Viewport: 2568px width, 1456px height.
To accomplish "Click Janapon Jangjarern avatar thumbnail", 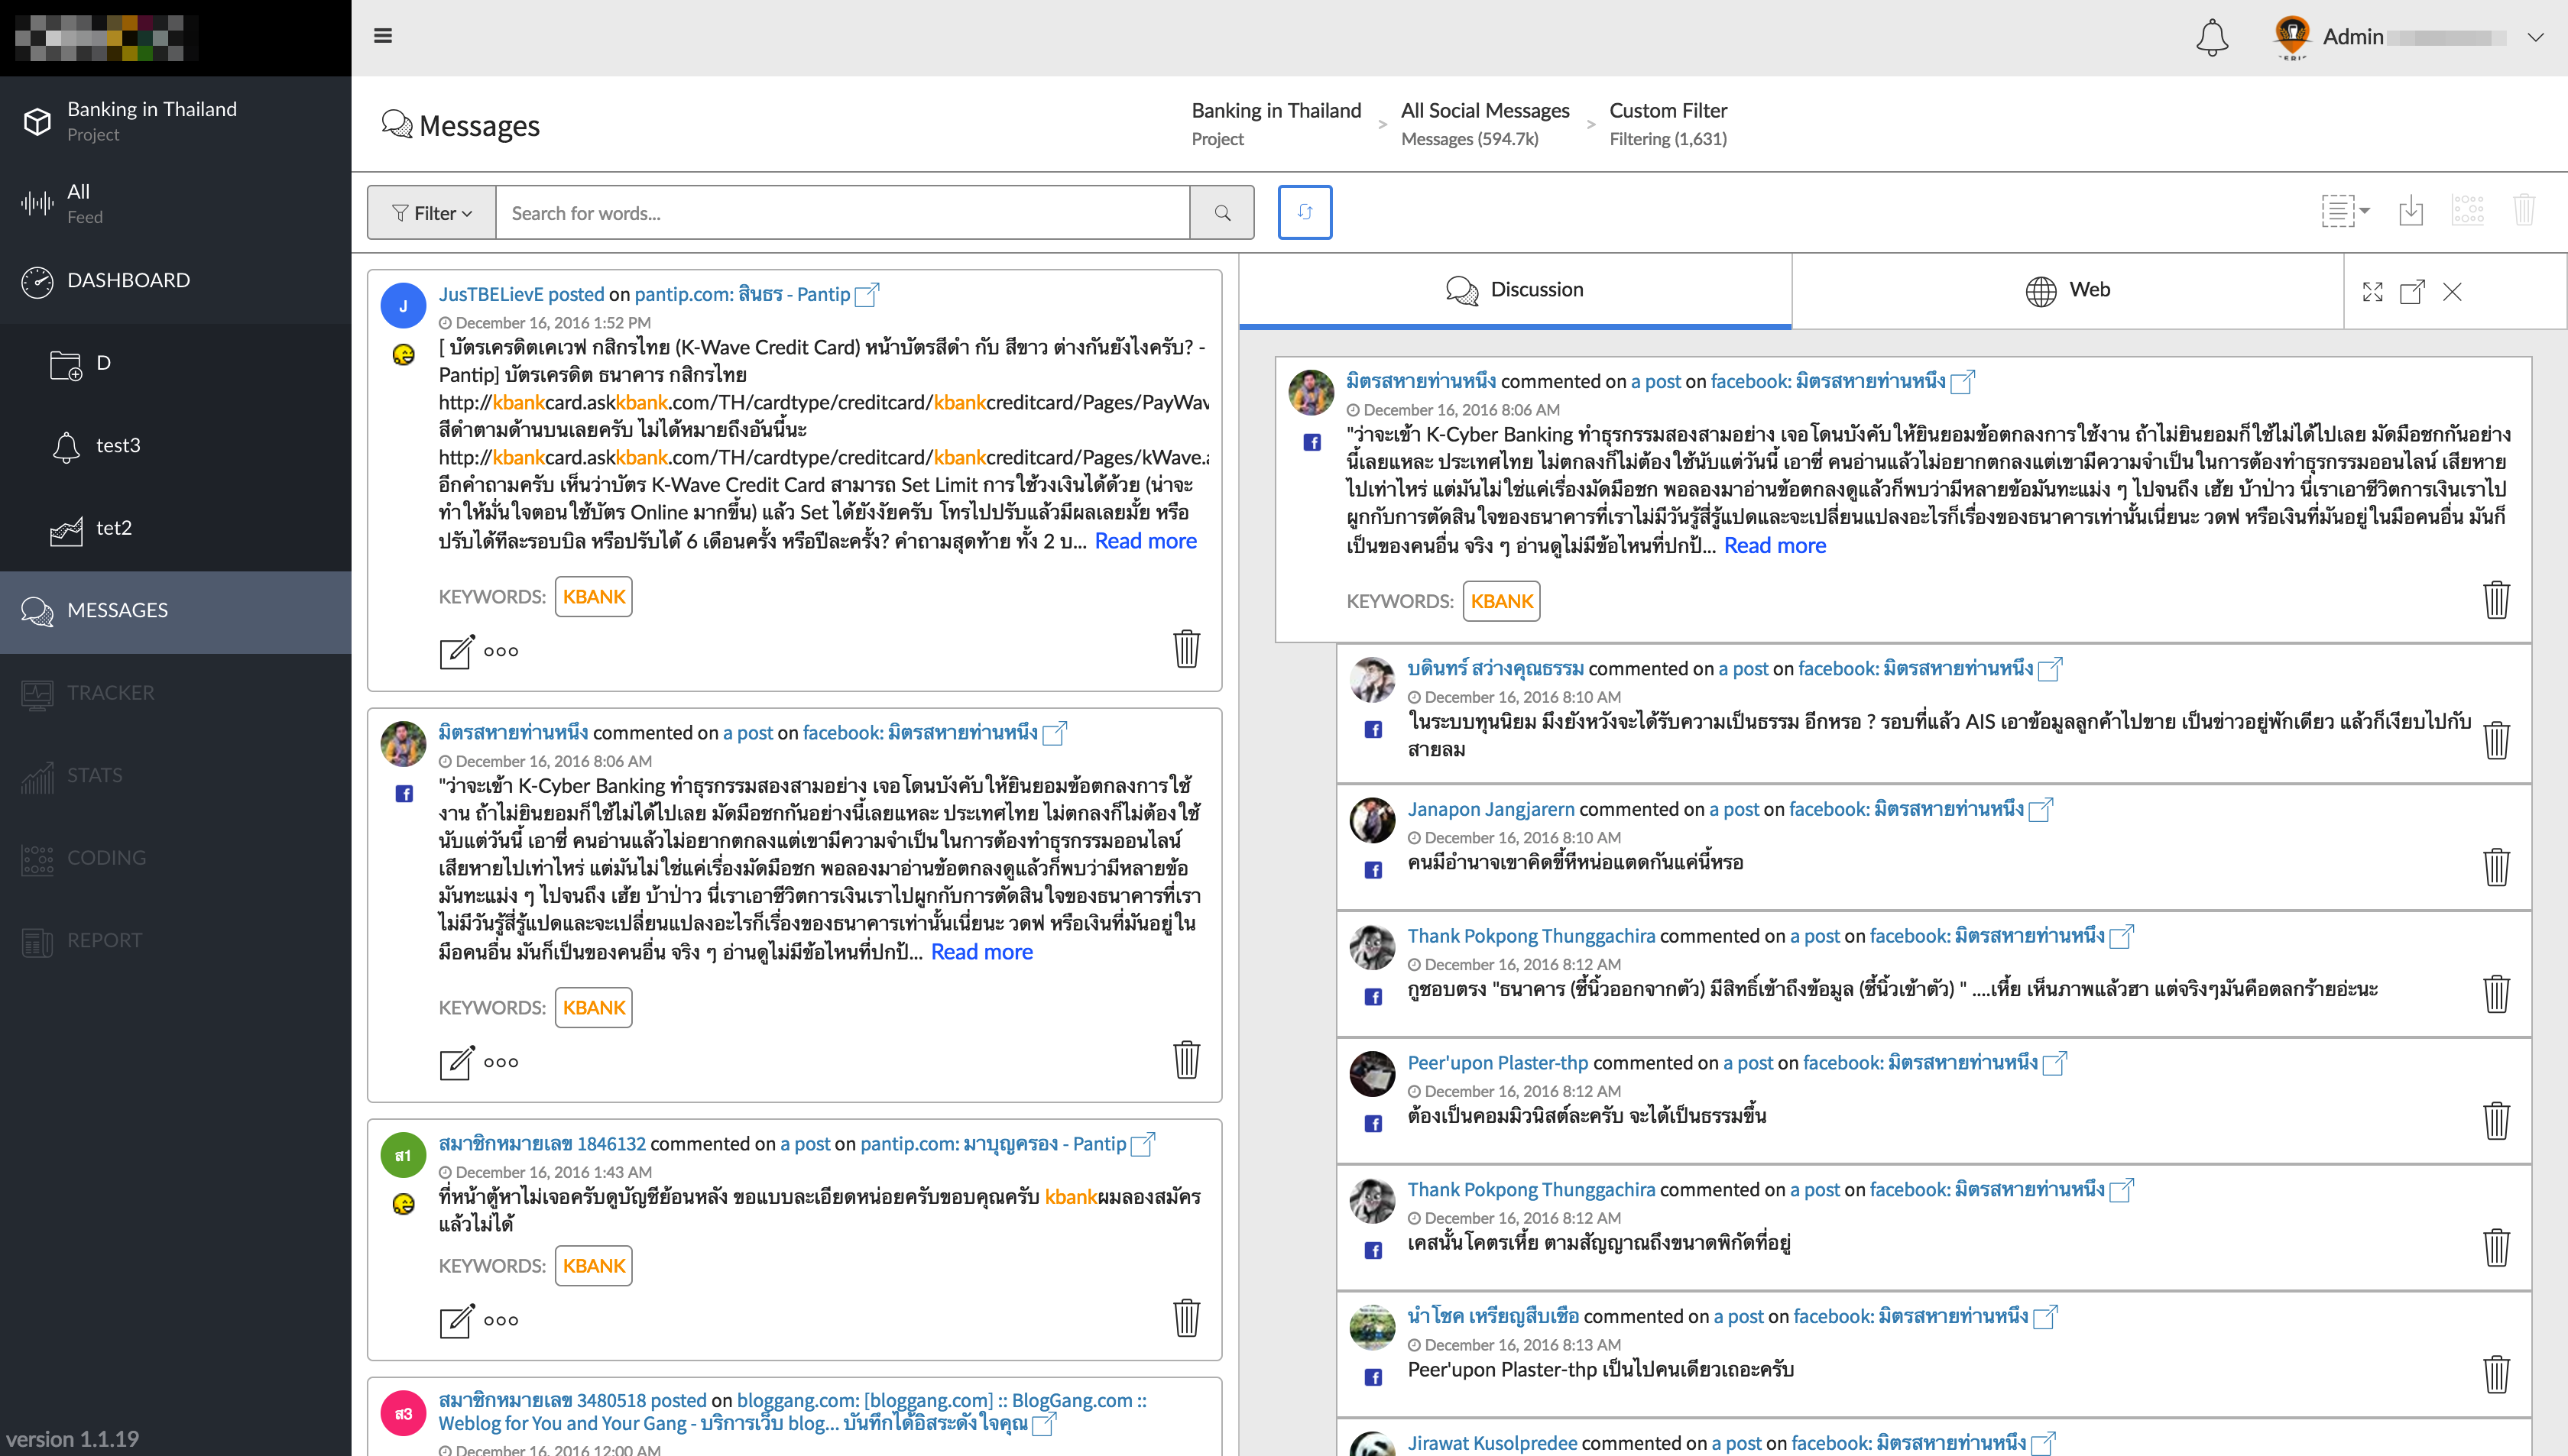I will pos(1372,820).
